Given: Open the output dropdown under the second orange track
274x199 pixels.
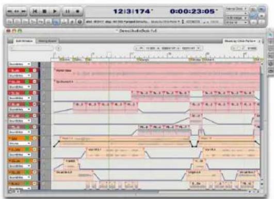Looking at the screenshot, I should pos(20,155).
